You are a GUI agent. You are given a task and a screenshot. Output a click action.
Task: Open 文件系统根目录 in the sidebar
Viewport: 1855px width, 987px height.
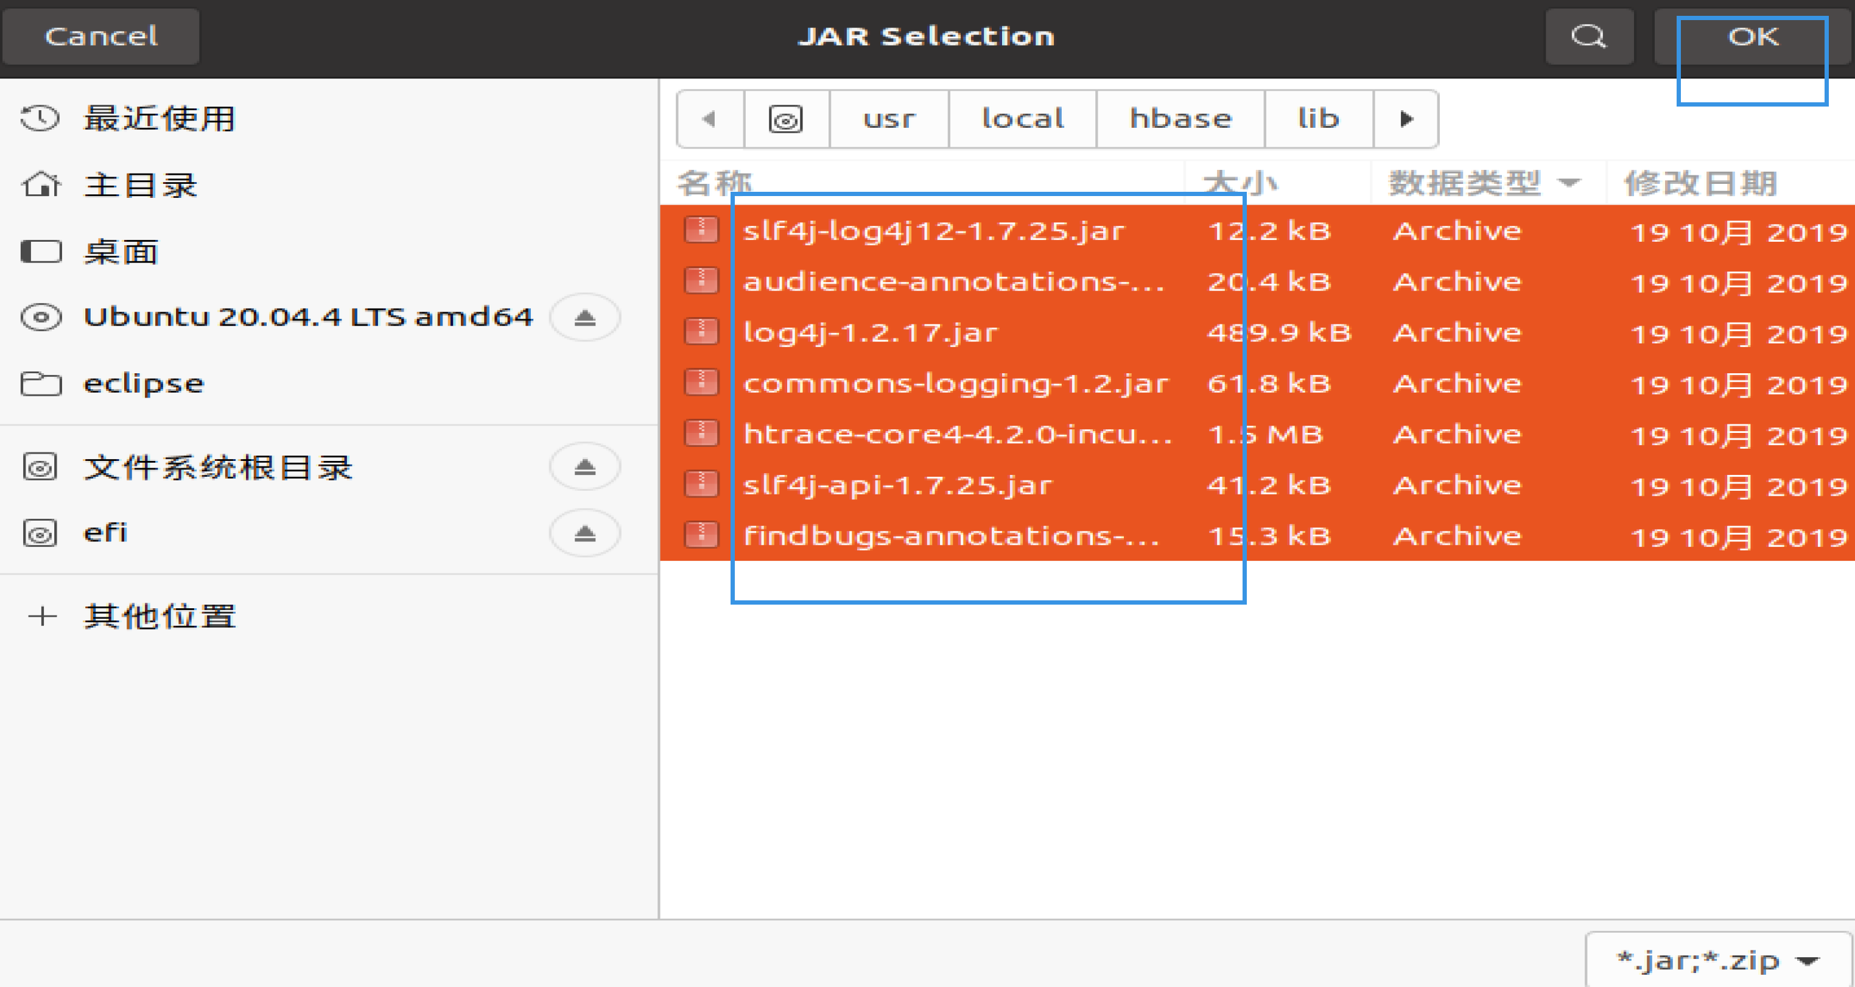[x=218, y=467]
